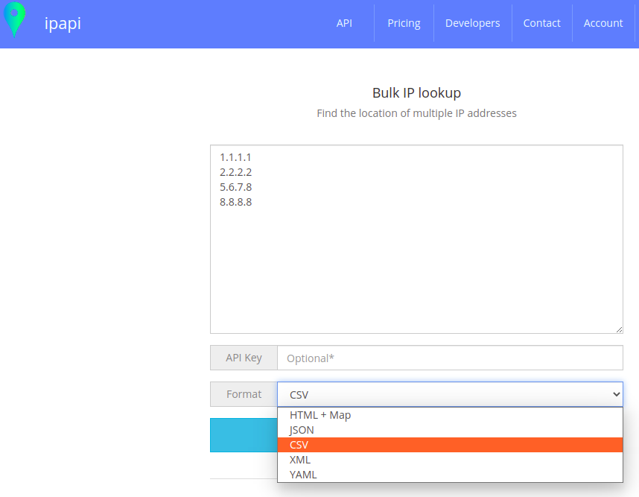Open the Contact page

pyautogui.click(x=541, y=22)
